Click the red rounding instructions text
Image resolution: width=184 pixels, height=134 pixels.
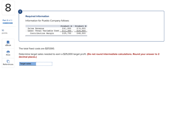(89, 56)
